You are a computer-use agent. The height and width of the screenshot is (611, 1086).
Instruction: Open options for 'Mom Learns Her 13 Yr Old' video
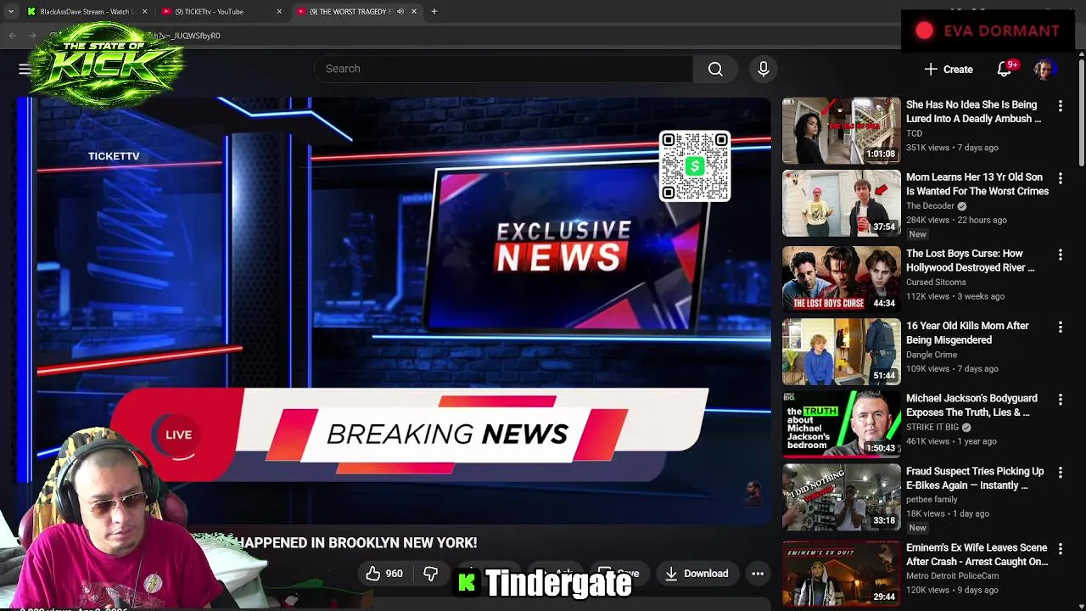point(1060,178)
